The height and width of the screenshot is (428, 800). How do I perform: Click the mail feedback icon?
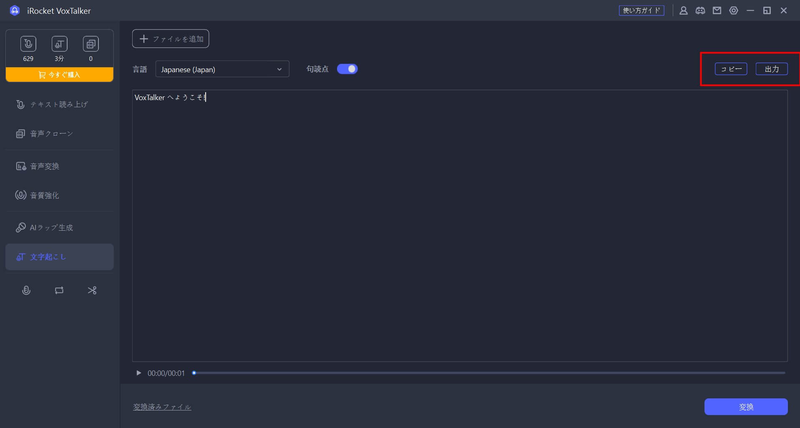point(717,10)
